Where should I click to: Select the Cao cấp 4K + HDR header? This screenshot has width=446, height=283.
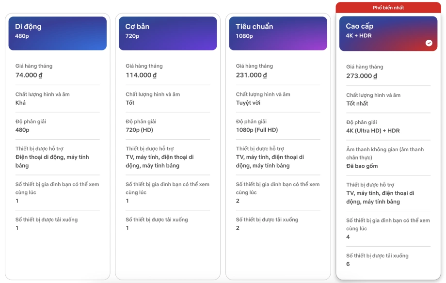pos(388,33)
